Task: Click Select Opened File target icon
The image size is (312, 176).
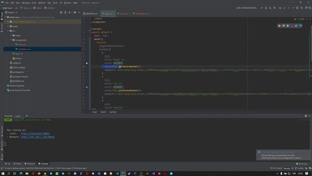Action: [x=61, y=12]
